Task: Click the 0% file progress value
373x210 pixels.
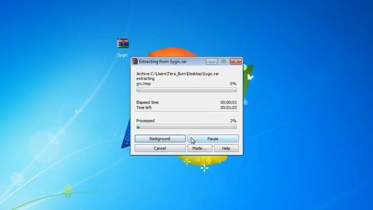Action: pyautogui.click(x=233, y=84)
